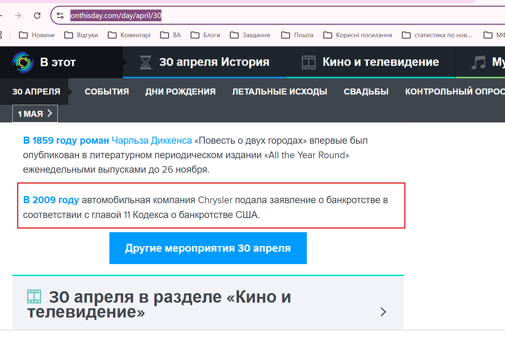Open the СВАДЬБЫ submenu item
The height and width of the screenshot is (343, 505).
click(x=366, y=92)
